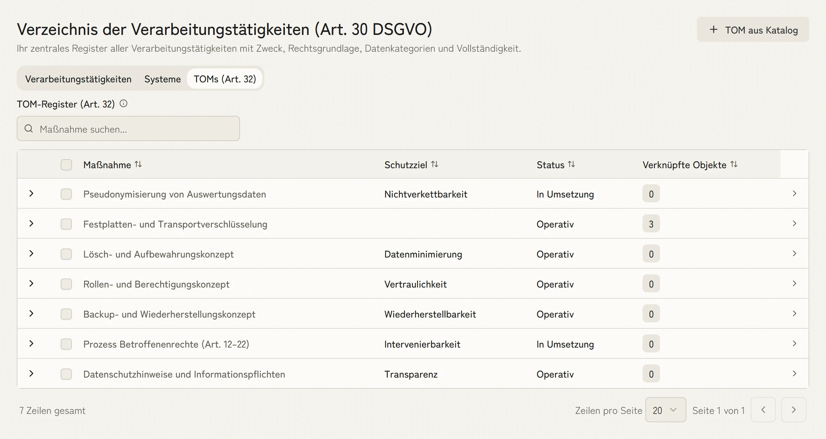Check the Pseudonymisierung von Auswertungsdaten row
The image size is (826, 439).
(66, 194)
